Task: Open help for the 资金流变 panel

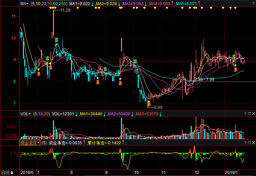Action: pyautogui.click(x=245, y=143)
